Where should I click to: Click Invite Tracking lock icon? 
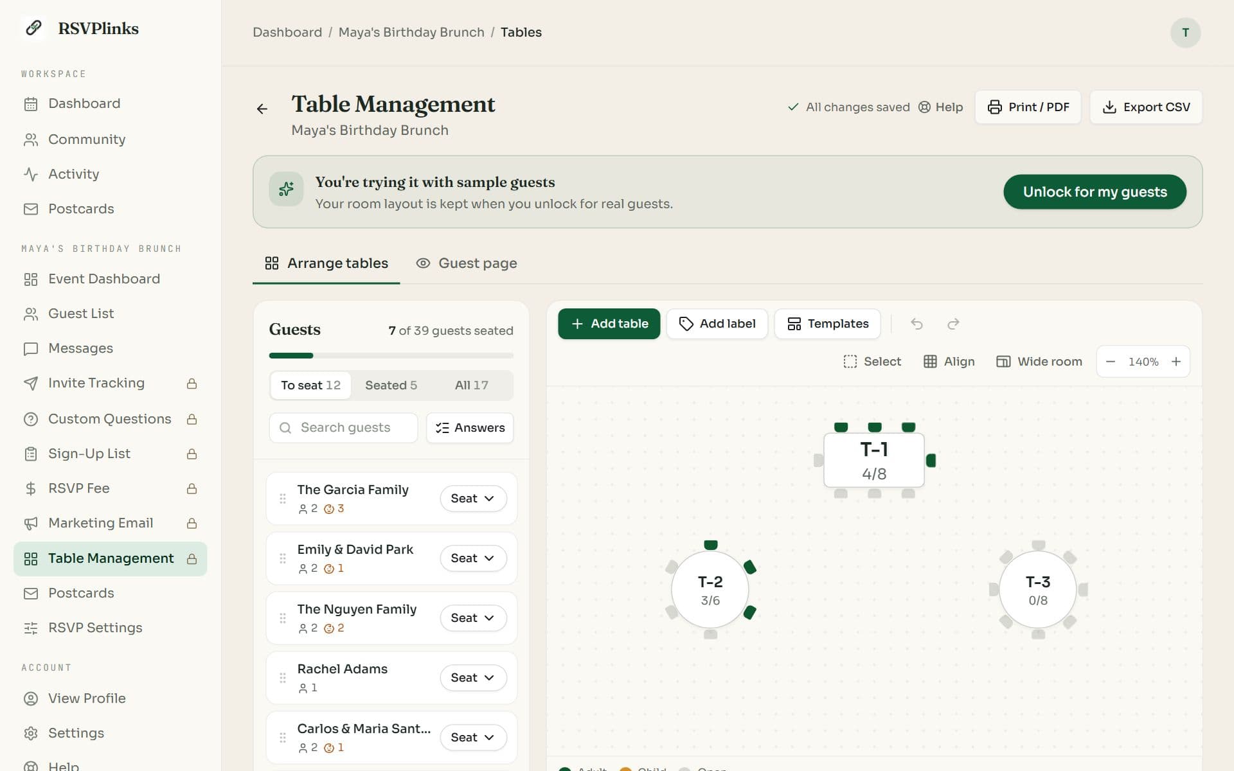coord(192,384)
